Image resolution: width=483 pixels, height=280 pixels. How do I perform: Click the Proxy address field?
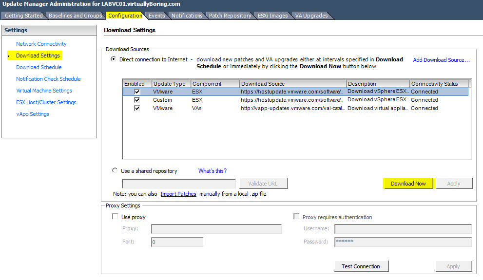(x=216, y=229)
